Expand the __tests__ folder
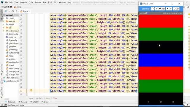This screenshot has height=107, width=190. 4,18
